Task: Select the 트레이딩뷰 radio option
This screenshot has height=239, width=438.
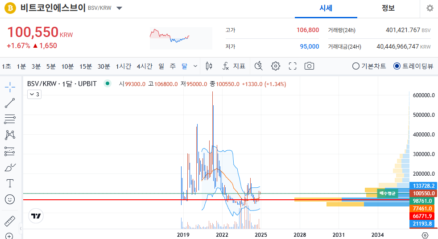Action: [413, 66]
